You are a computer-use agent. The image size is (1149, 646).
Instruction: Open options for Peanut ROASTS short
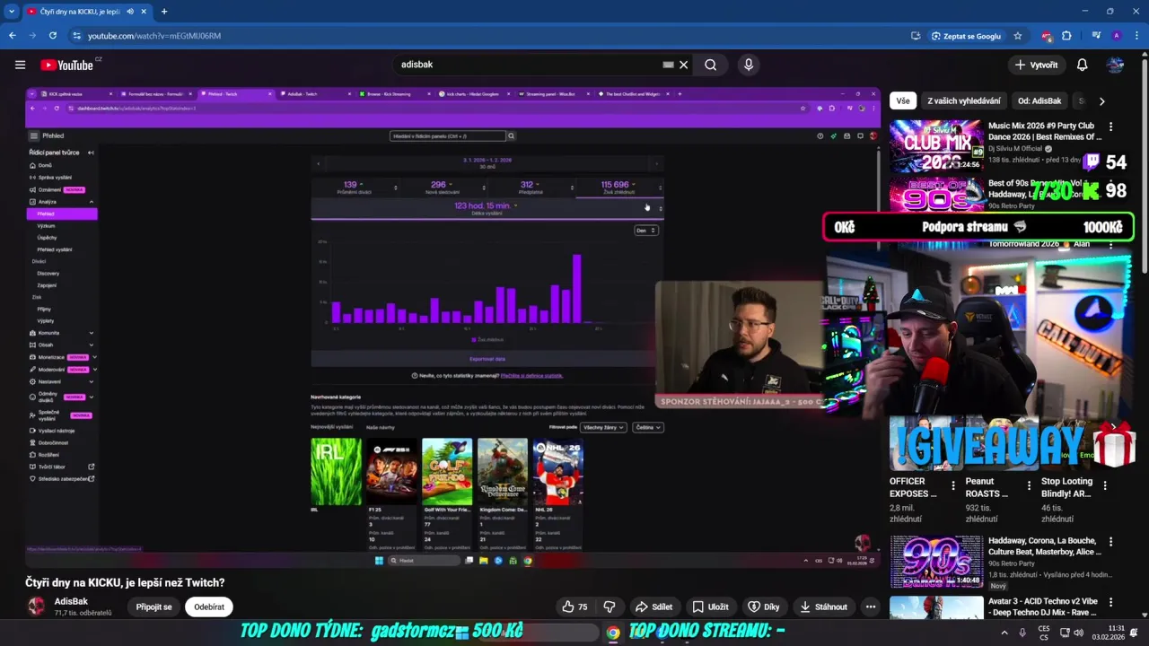[x=1029, y=485]
